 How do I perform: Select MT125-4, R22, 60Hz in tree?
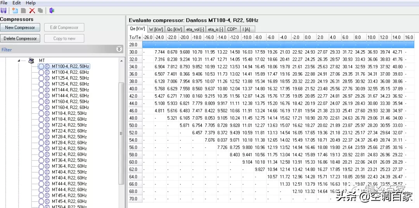71,84
